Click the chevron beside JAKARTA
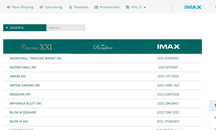 point(6,28)
